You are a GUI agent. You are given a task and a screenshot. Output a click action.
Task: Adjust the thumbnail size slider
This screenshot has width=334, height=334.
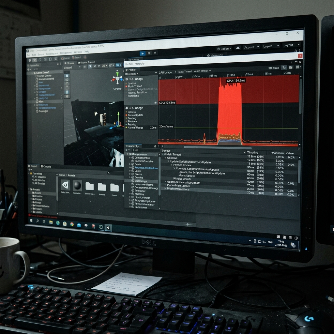tap(187, 224)
